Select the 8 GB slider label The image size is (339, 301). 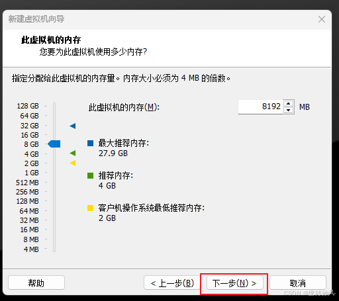[x=32, y=144]
